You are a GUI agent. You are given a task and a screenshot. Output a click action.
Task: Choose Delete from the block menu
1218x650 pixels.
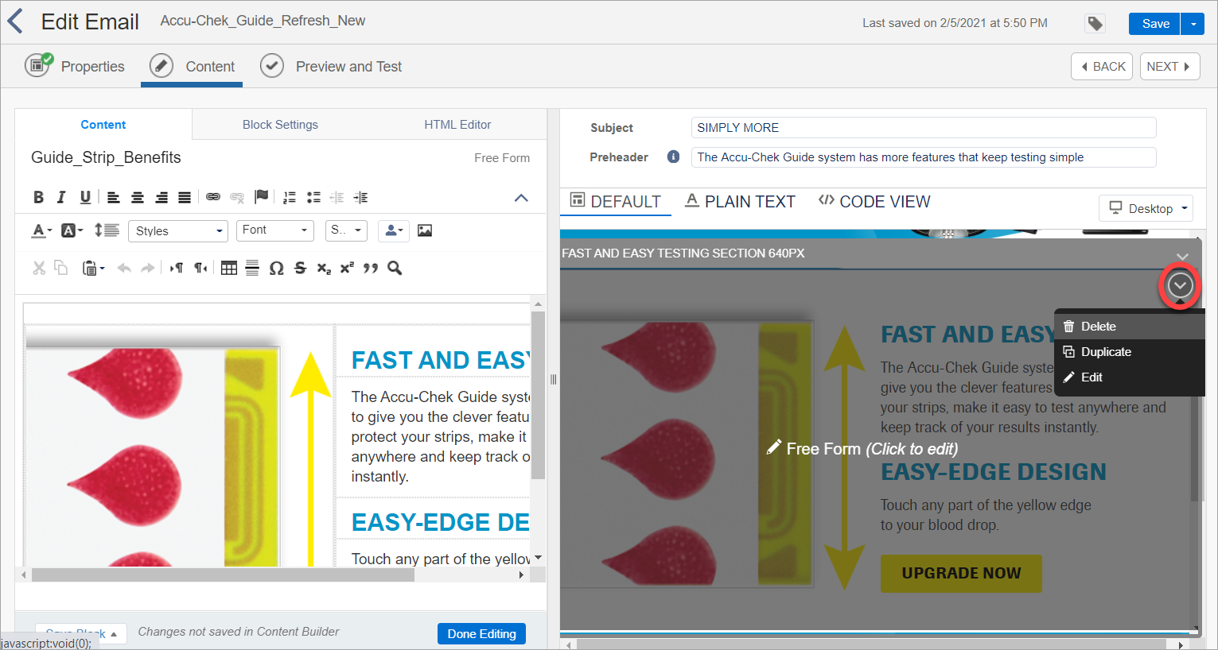coord(1130,327)
